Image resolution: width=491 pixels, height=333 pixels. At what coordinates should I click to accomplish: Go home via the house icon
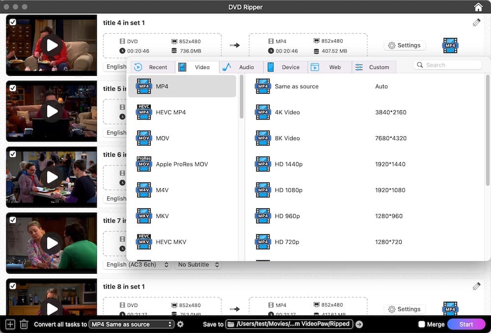pos(478,7)
